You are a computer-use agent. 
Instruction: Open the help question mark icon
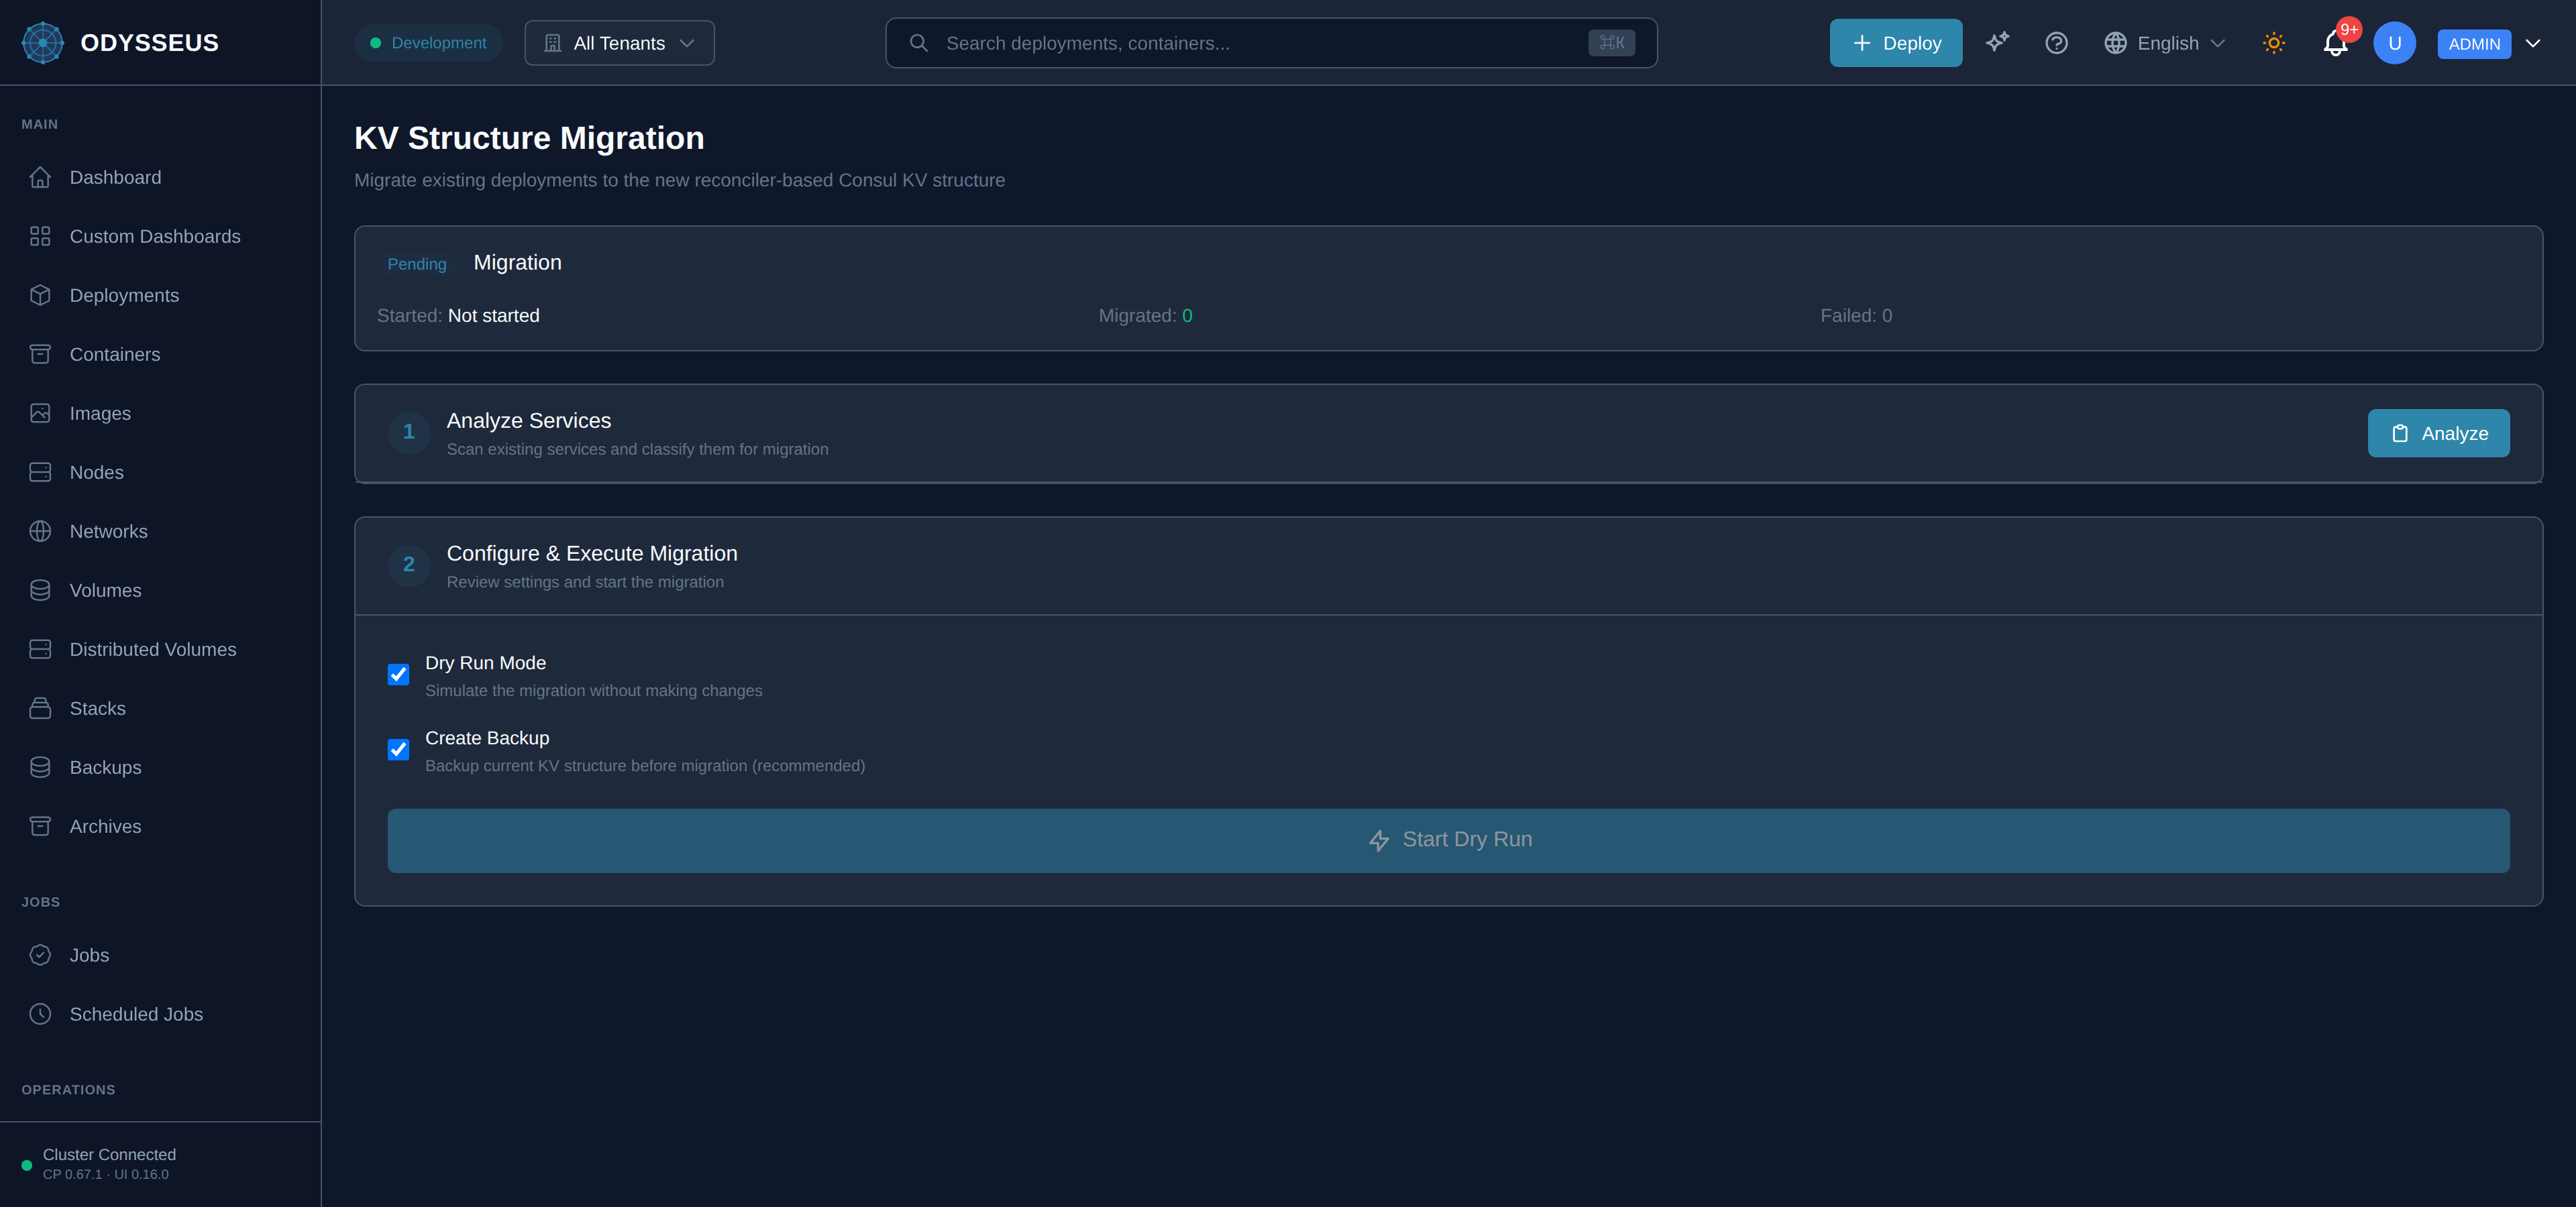pos(2056,43)
